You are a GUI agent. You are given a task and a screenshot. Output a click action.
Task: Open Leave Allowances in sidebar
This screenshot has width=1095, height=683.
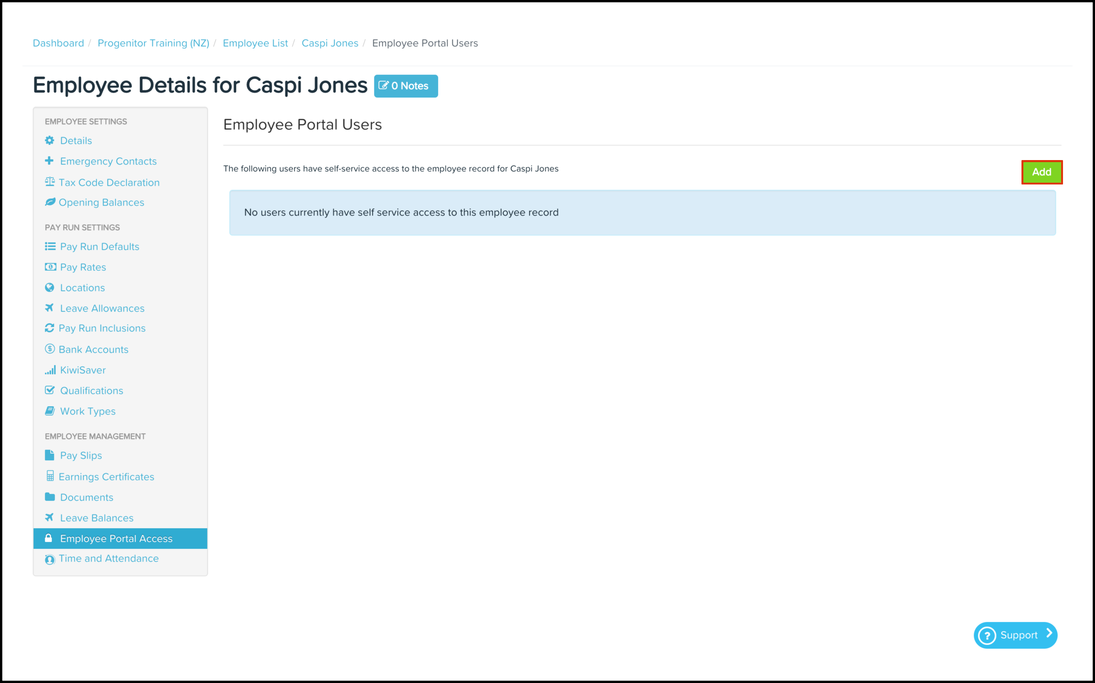pyautogui.click(x=102, y=308)
